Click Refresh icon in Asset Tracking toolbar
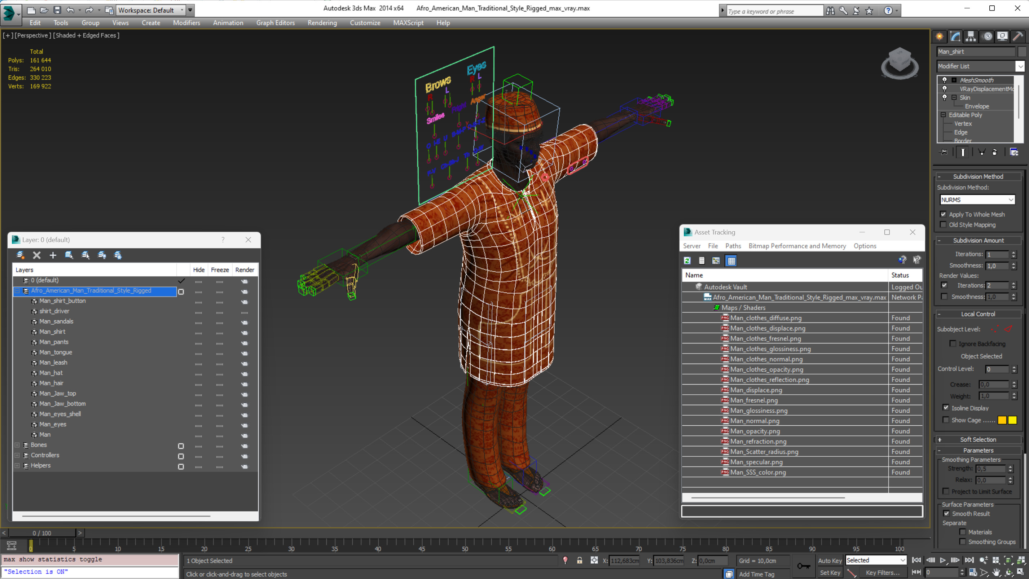Screen dimensions: 1029x579 pos(687,260)
